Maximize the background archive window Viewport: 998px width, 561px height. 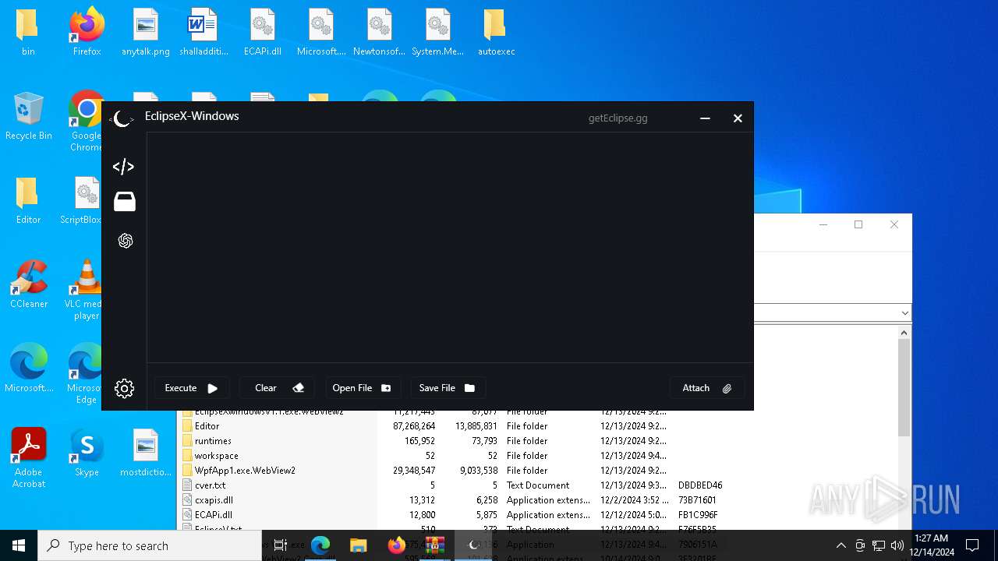coord(858,224)
